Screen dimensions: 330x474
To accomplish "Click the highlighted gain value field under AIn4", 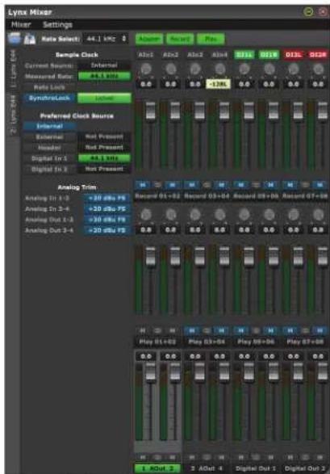I will tap(219, 84).
